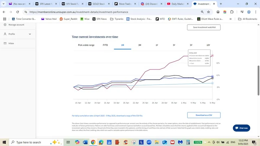Screen dimensions: 260x146
Task: Open the tab search dropdown arrow
Action: (4, 4)
